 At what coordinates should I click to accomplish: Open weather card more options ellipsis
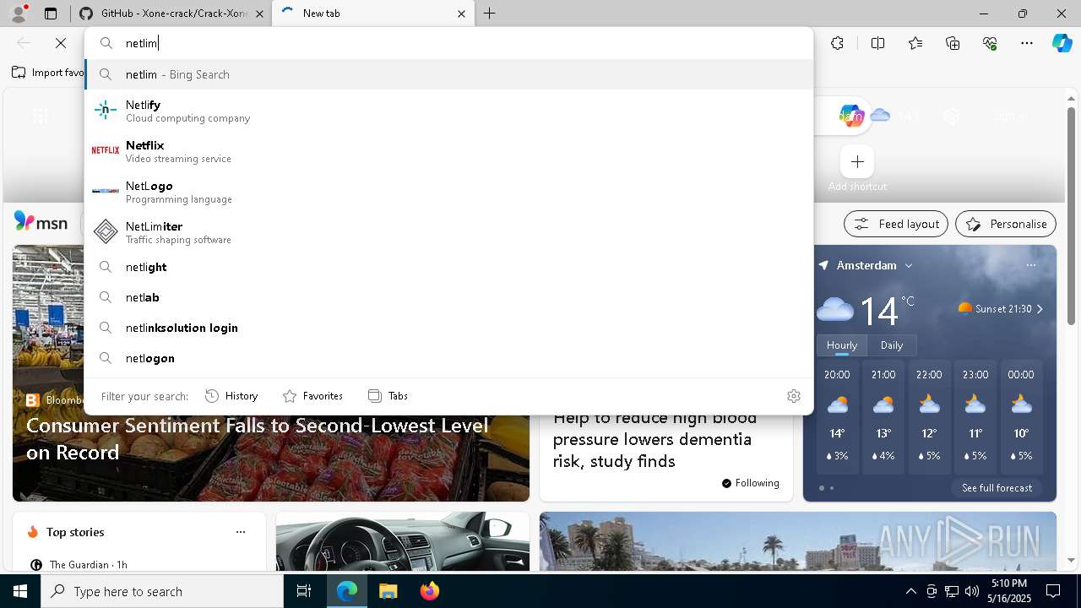1031,265
